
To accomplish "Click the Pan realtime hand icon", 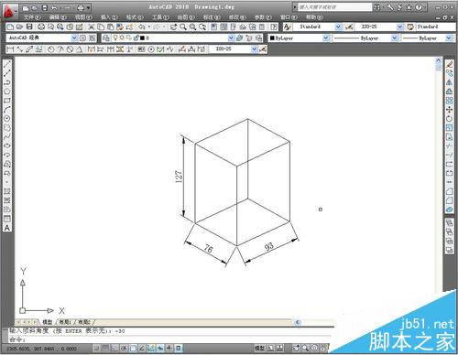I will (173, 27).
